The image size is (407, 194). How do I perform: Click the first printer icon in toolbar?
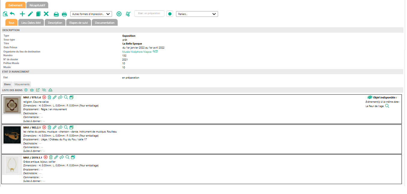click(56, 14)
